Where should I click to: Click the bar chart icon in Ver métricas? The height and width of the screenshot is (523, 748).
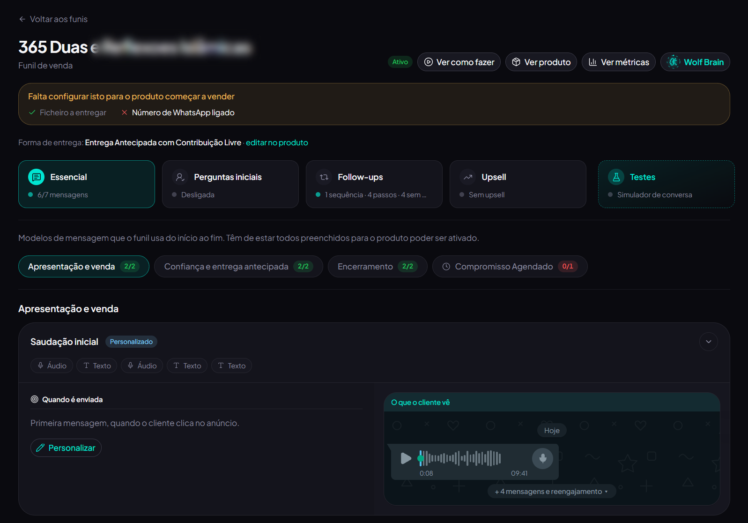(592, 62)
